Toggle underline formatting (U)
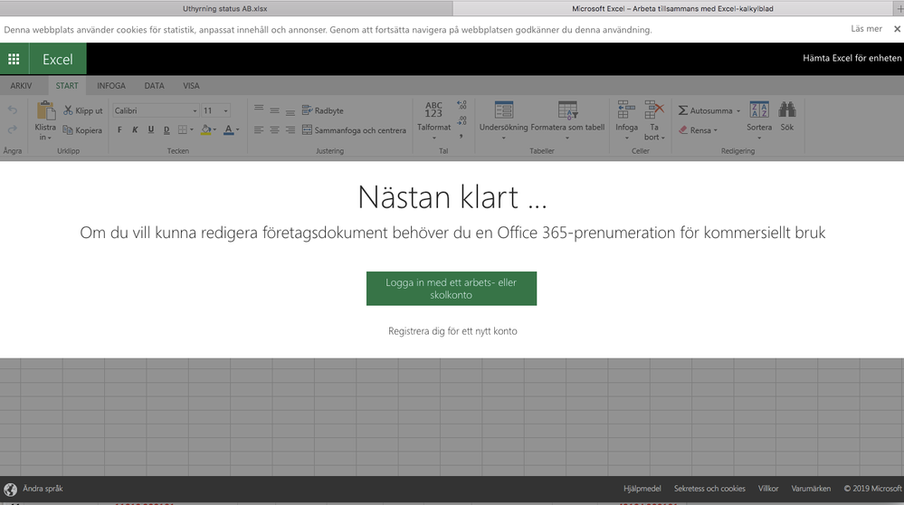Viewport: 904px width, 505px height. 151,130
